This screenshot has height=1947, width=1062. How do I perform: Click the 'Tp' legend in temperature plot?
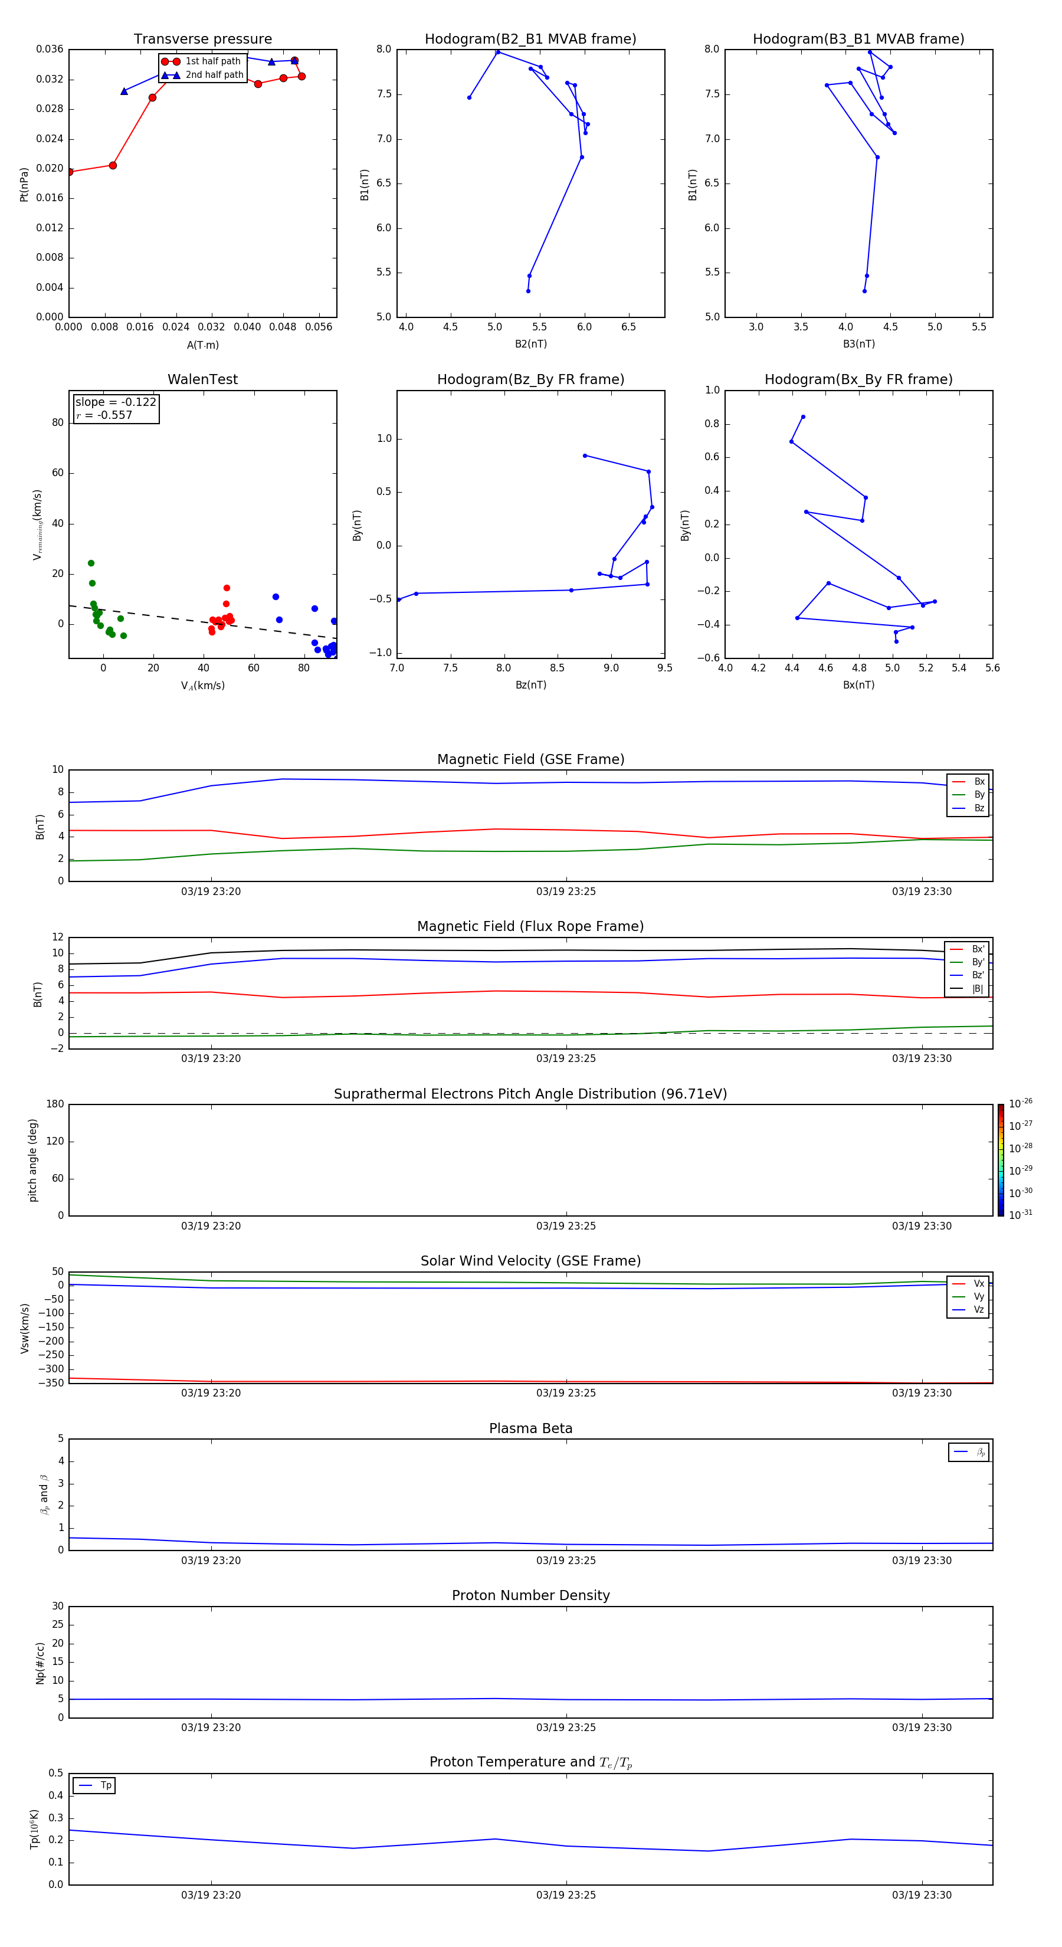click(94, 1785)
